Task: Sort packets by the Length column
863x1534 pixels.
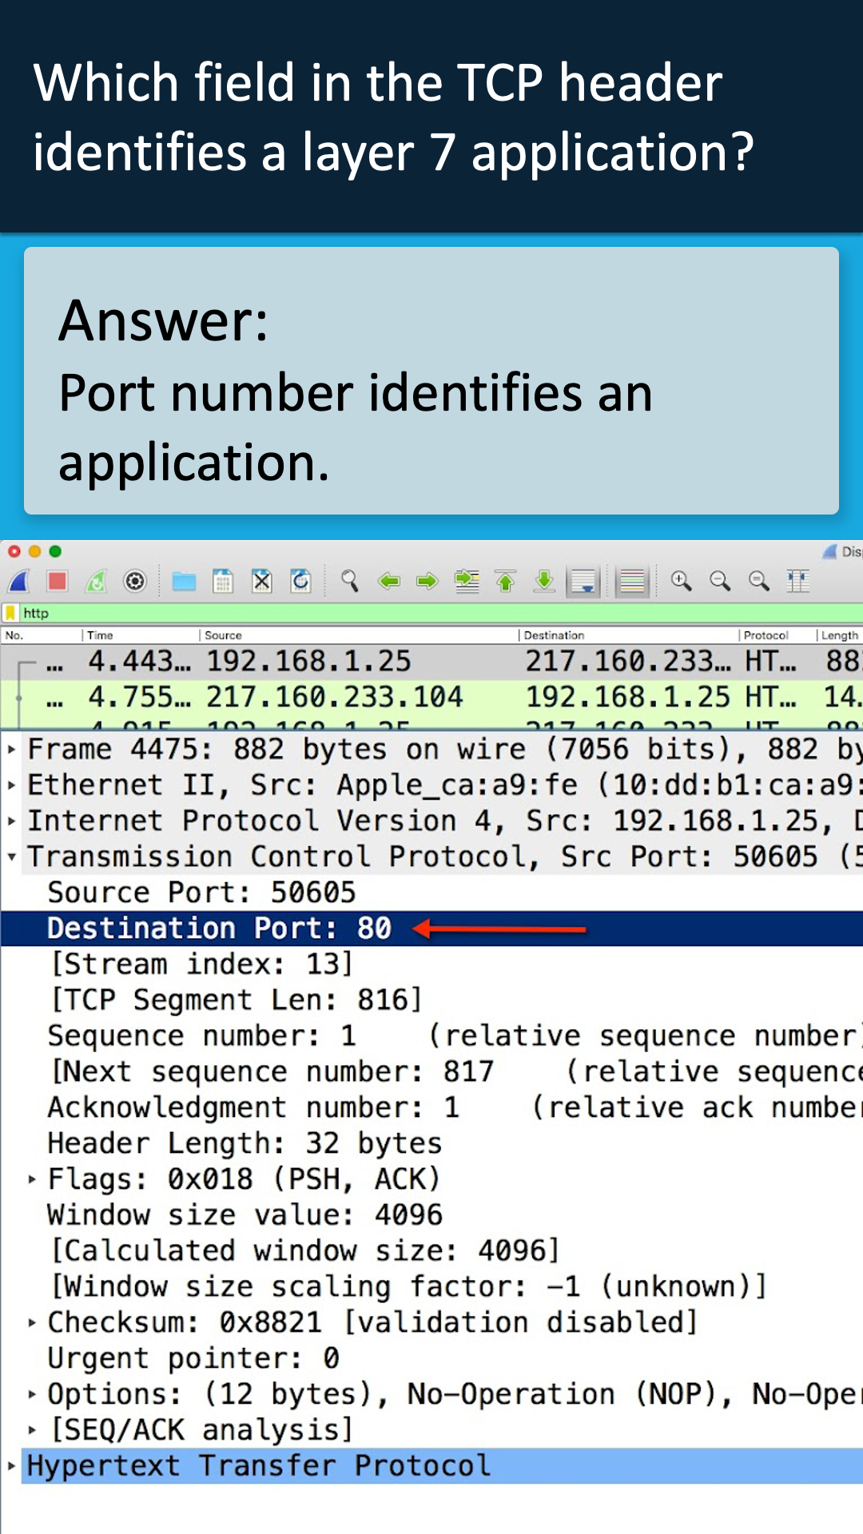Action: tap(839, 635)
